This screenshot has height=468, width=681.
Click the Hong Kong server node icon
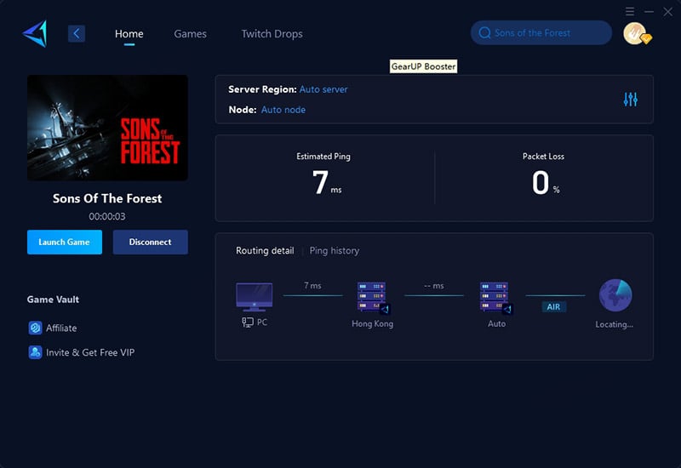(x=373, y=297)
